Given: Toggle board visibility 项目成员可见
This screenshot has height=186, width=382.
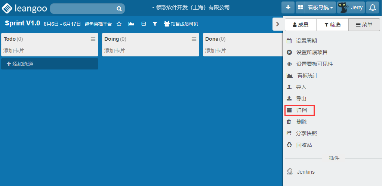Looking at the screenshot, I should (x=181, y=24).
